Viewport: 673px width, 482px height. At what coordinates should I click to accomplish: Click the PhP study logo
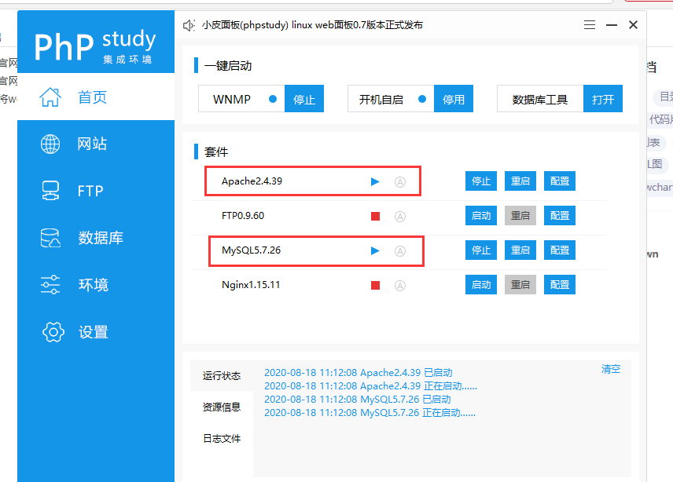[x=95, y=46]
